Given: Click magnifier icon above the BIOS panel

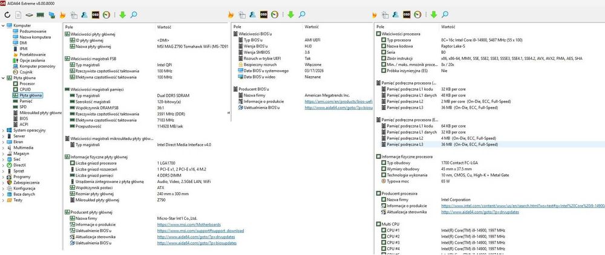Looking at the screenshot, I should [302, 15].
